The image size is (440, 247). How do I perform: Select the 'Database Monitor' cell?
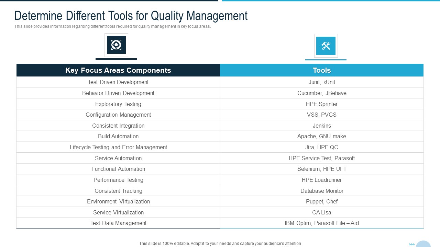[322, 191]
